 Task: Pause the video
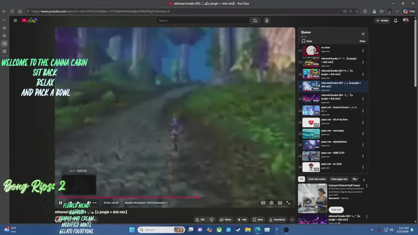pos(60,203)
